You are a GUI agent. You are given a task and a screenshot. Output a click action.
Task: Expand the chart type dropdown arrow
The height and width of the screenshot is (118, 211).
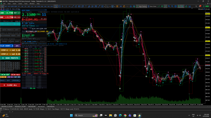[110, 6]
